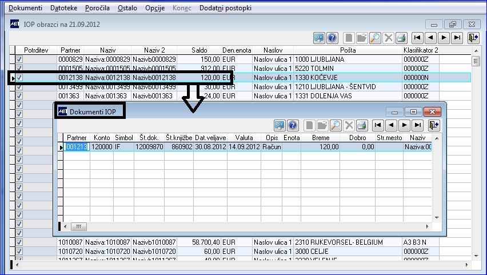The image size is (487, 275).
Task: Click the exit door icon in Dokumenti IOP toolbar
Action: [x=434, y=125]
